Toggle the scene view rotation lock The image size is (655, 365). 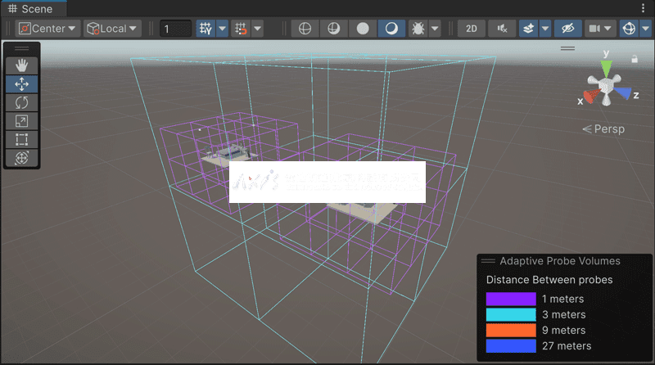coord(635,59)
